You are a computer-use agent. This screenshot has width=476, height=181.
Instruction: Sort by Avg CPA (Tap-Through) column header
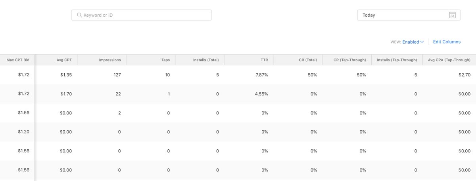[x=449, y=60]
